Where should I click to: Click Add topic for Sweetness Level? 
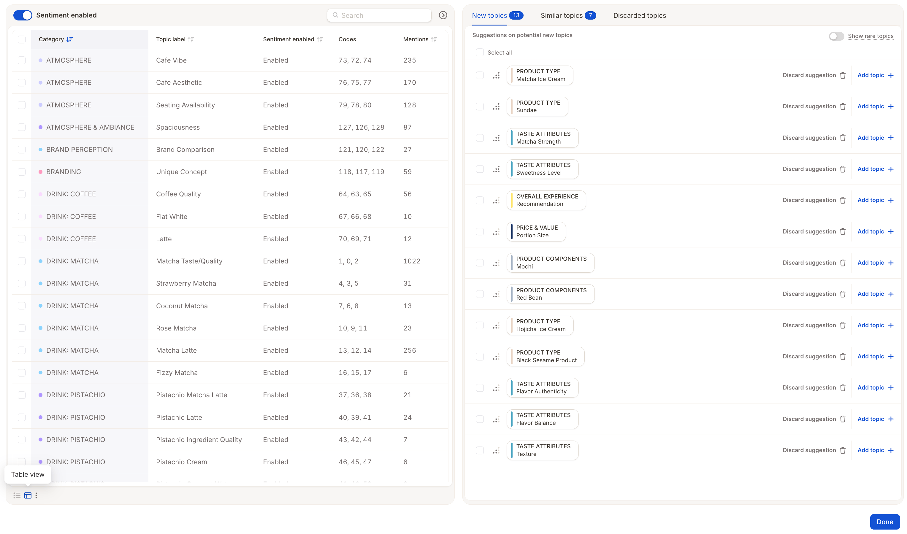click(x=875, y=169)
